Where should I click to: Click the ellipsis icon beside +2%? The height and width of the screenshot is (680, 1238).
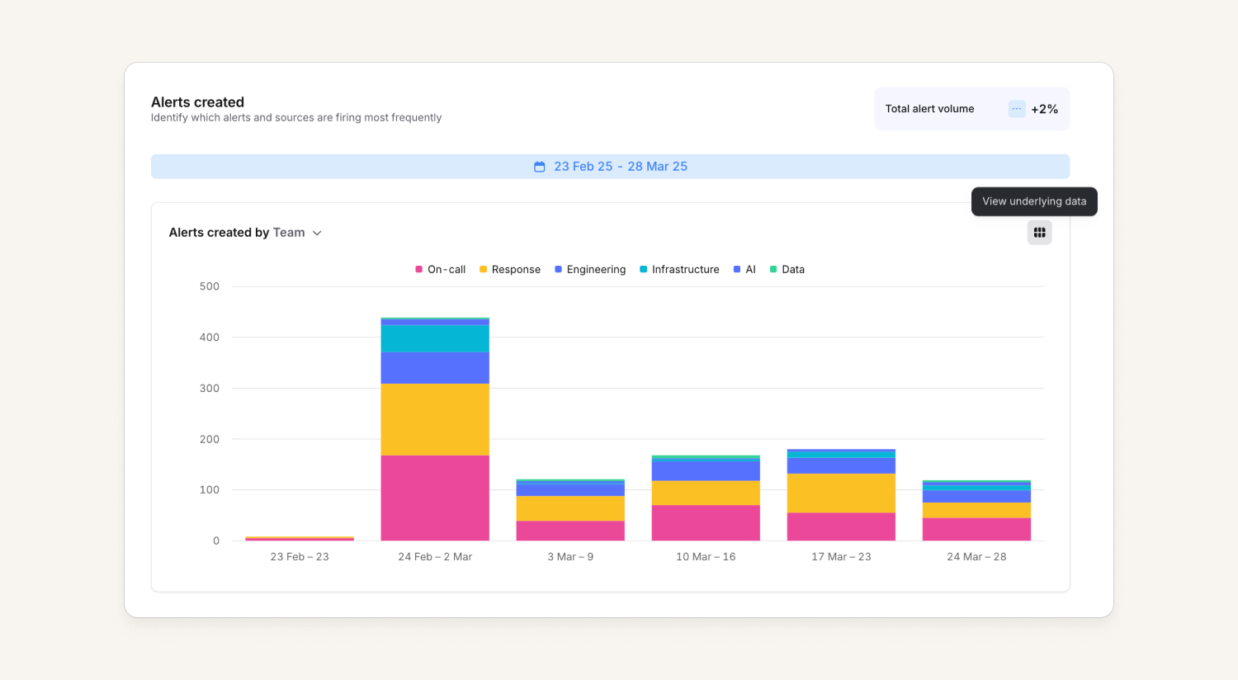pyautogui.click(x=1017, y=109)
